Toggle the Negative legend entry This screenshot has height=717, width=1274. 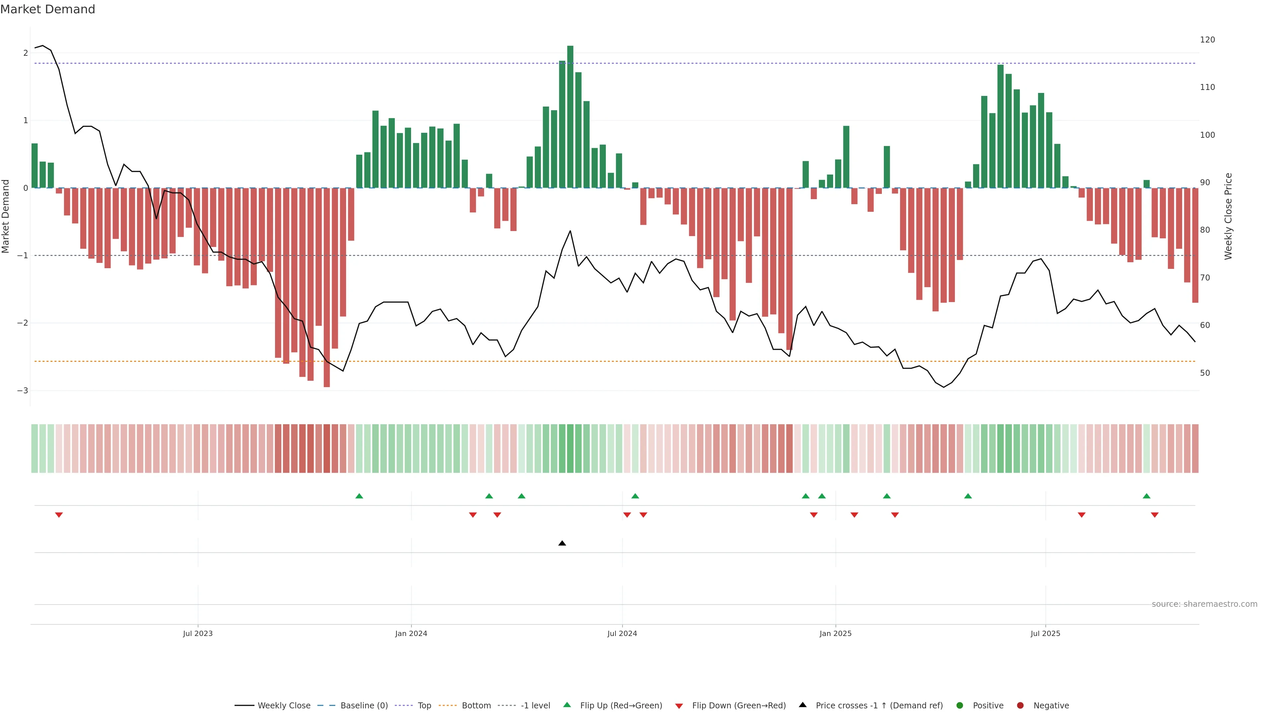[1051, 706]
